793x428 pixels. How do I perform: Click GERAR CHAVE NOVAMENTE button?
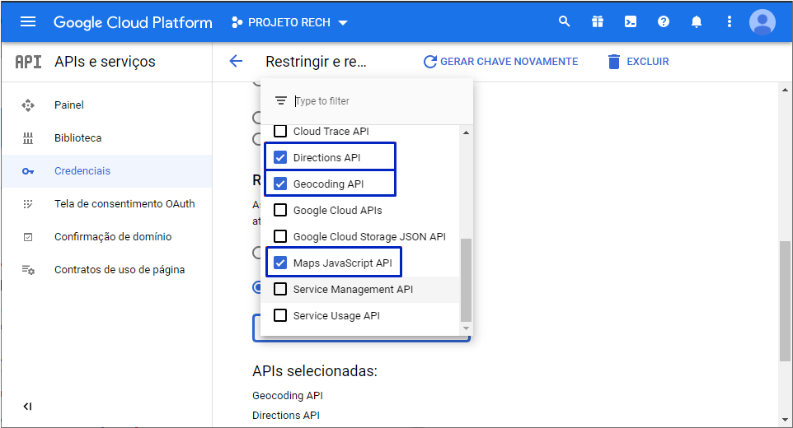pos(500,62)
